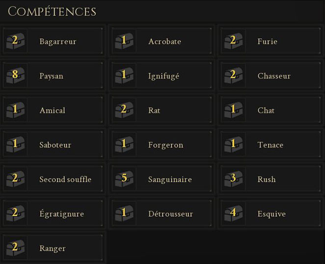Open the Saboteur skill entry
The height and width of the screenshot is (264, 325).
click(x=55, y=145)
